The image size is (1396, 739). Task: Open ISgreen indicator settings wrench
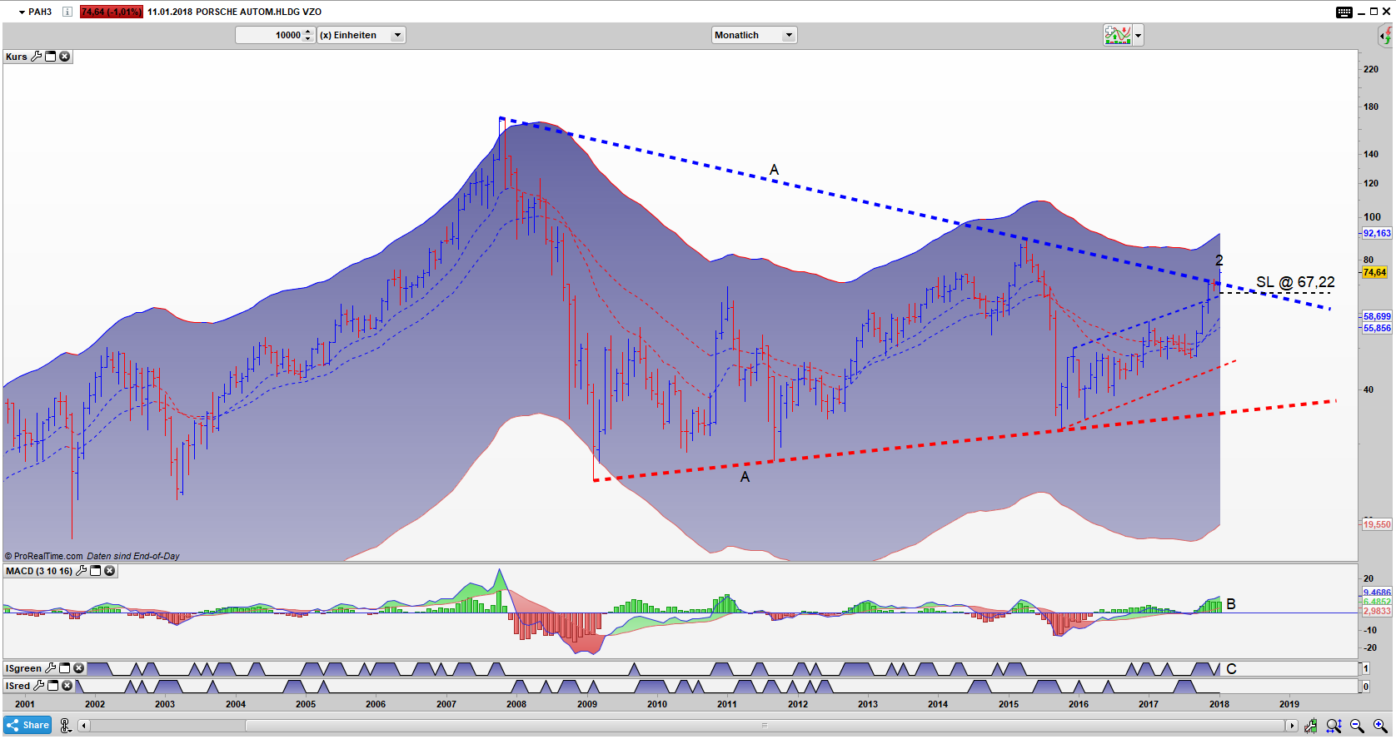tap(51, 668)
